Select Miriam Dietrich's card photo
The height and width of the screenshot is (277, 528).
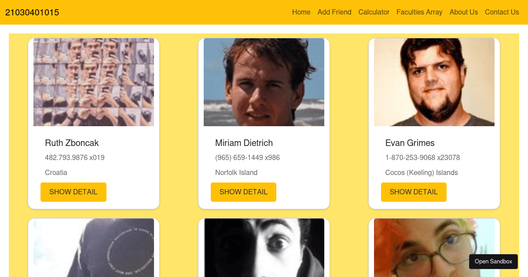pyautogui.click(x=264, y=82)
